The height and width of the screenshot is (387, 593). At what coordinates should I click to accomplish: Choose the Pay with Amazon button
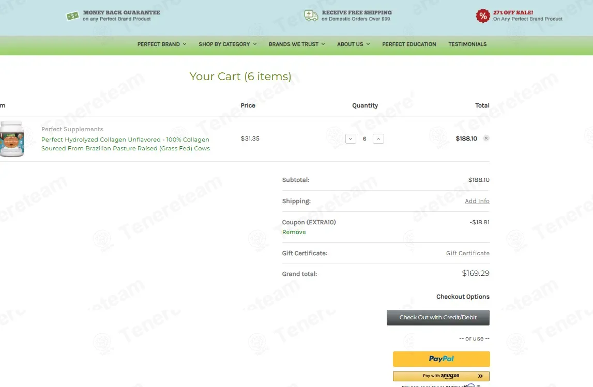pyautogui.click(x=441, y=376)
